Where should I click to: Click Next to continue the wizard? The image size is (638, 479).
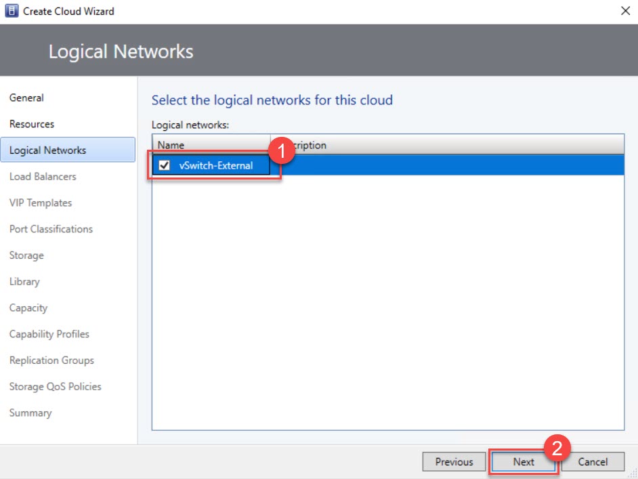click(x=523, y=461)
